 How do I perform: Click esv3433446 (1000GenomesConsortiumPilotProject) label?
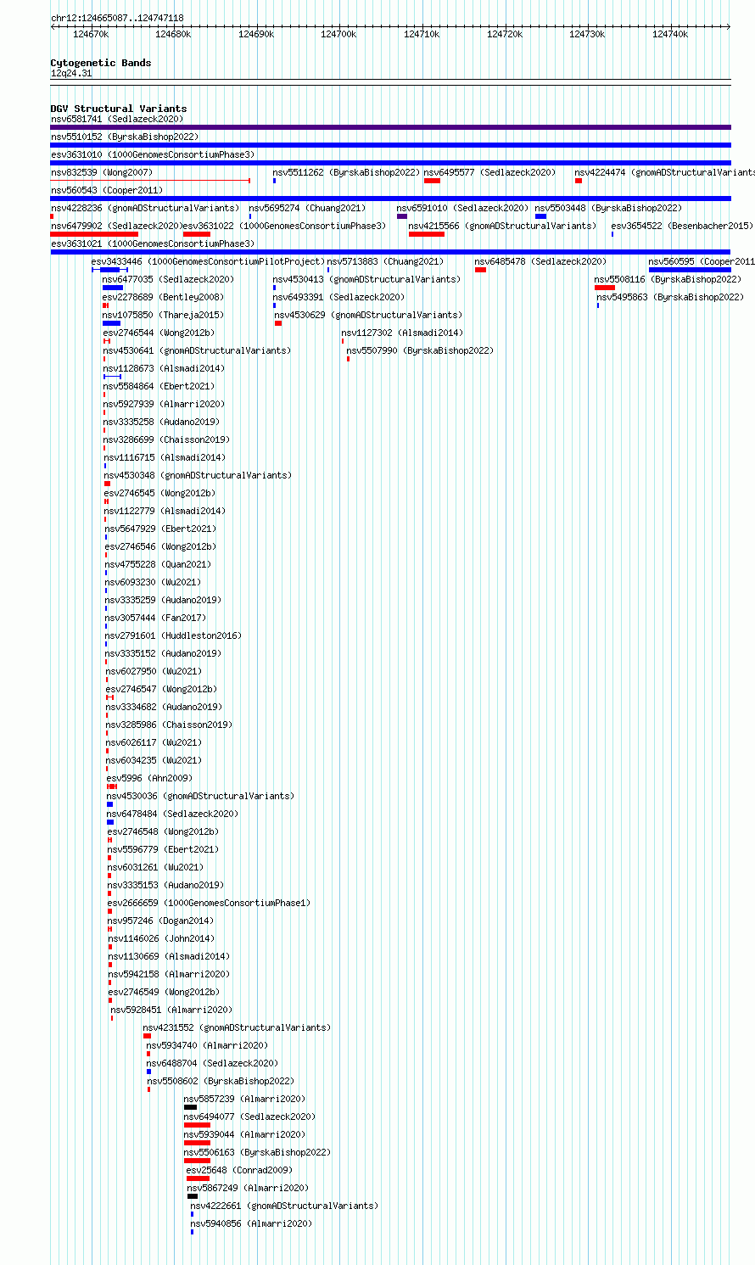209,261
